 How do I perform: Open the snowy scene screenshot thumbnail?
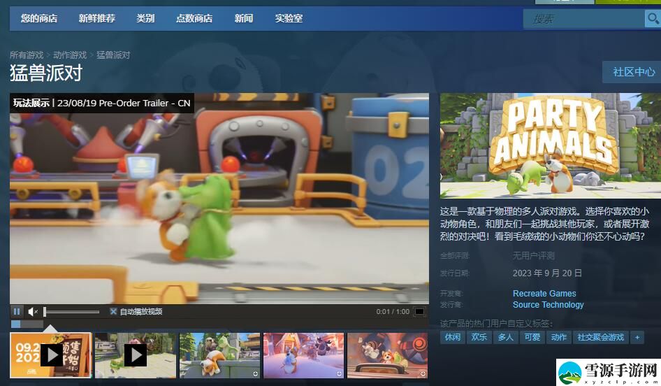click(x=303, y=355)
